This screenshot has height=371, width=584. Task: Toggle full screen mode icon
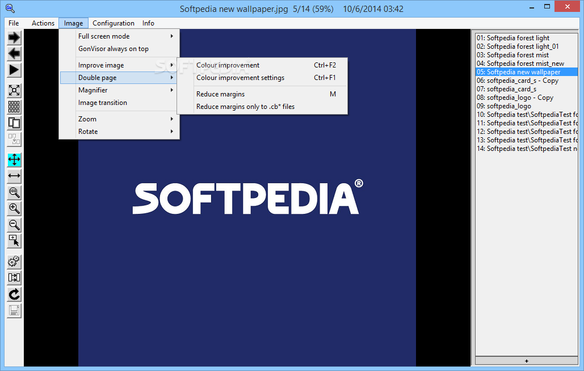[x=14, y=90]
